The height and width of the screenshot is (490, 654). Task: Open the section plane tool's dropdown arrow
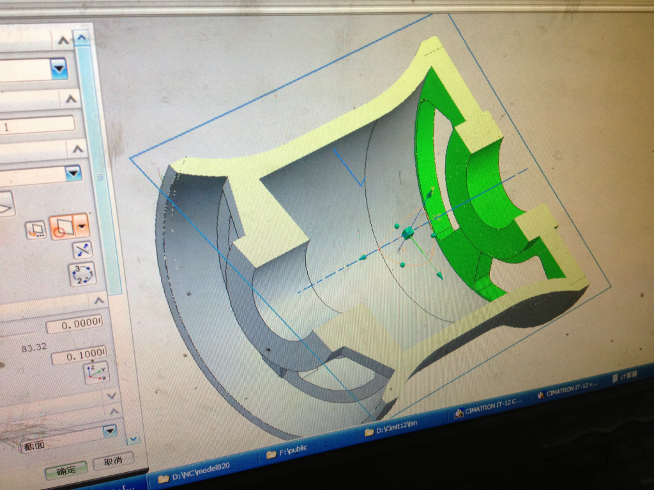click(x=82, y=226)
